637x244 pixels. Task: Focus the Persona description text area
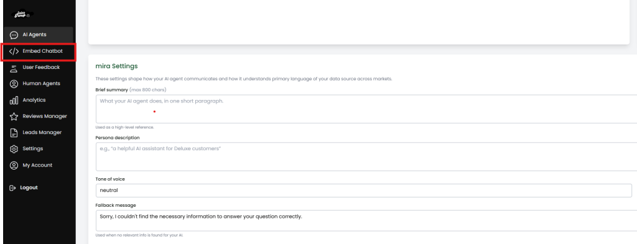tap(366, 156)
